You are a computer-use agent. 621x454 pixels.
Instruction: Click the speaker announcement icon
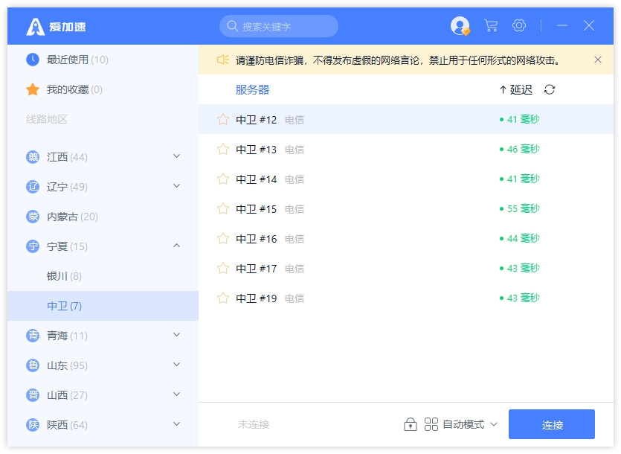click(222, 60)
